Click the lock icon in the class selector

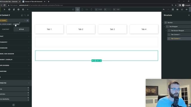27,21
